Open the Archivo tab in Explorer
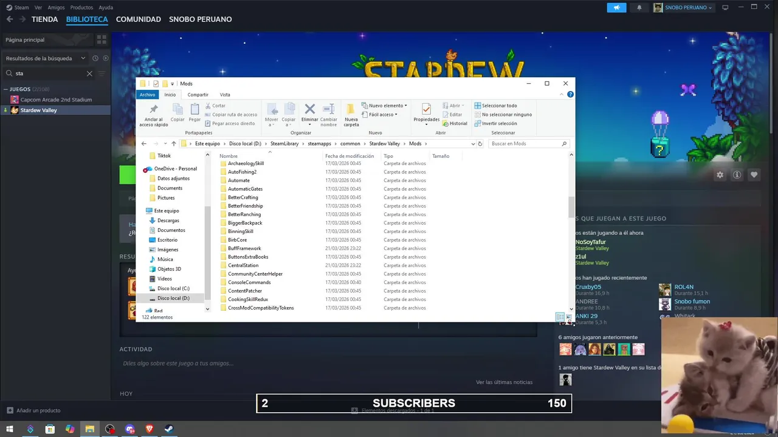Image resolution: width=778 pixels, height=437 pixels. (x=147, y=95)
